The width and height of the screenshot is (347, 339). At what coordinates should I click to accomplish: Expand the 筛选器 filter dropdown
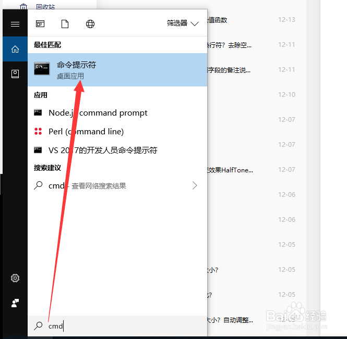[x=183, y=23]
